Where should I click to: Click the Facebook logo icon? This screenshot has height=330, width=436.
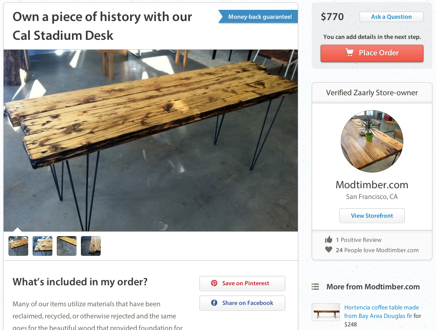tap(214, 303)
